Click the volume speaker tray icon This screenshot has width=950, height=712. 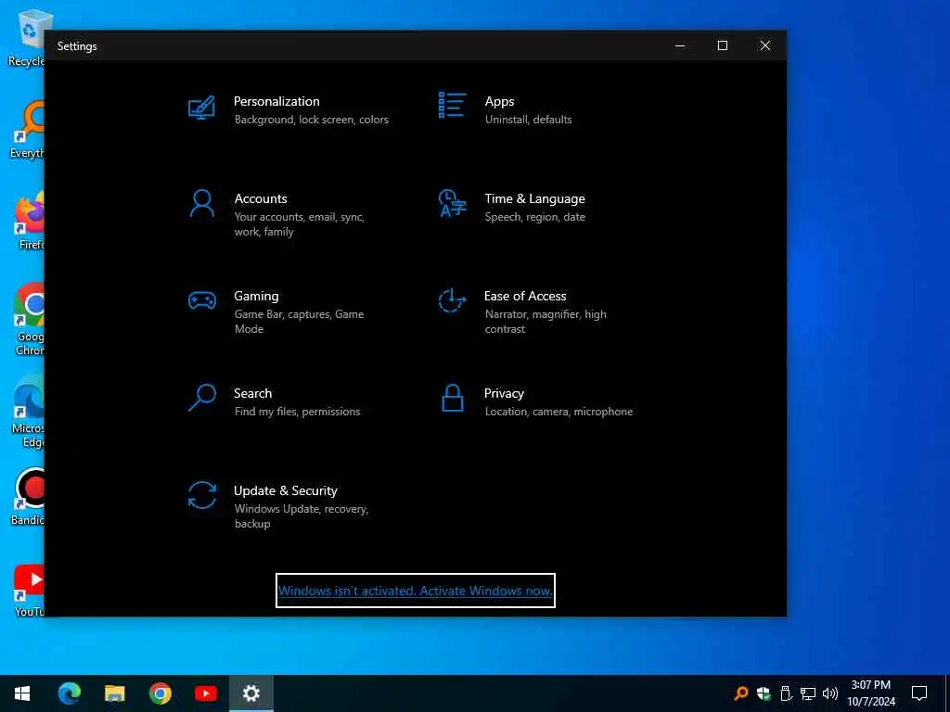(x=829, y=693)
